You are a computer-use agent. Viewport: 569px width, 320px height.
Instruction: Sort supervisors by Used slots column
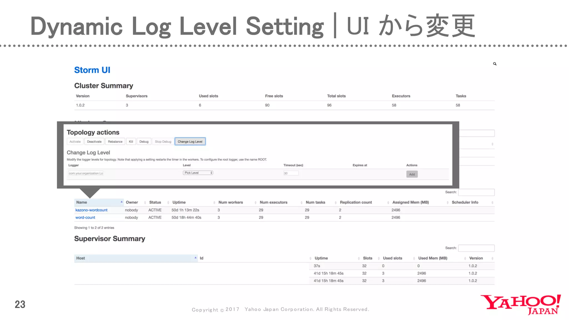(398, 258)
